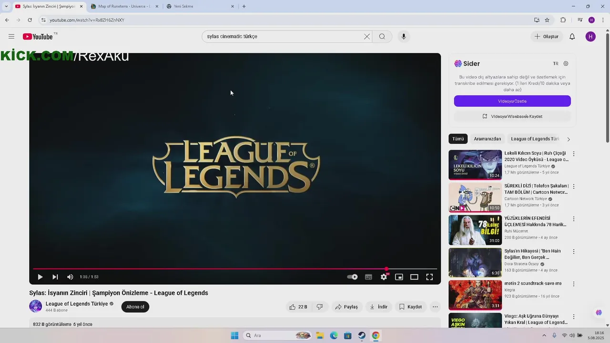The height and width of the screenshot is (343, 610).
Task: Show more filter chips with right arrow
Action: point(568,139)
